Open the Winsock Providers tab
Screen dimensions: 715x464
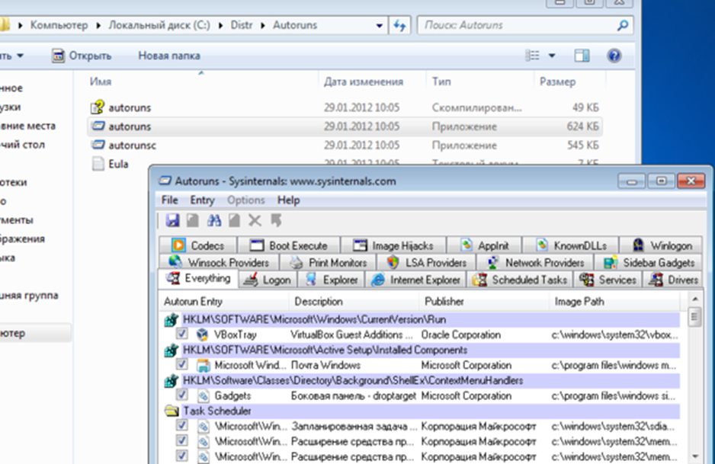coord(219,263)
